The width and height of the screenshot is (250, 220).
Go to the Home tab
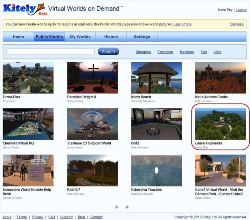click(19, 37)
